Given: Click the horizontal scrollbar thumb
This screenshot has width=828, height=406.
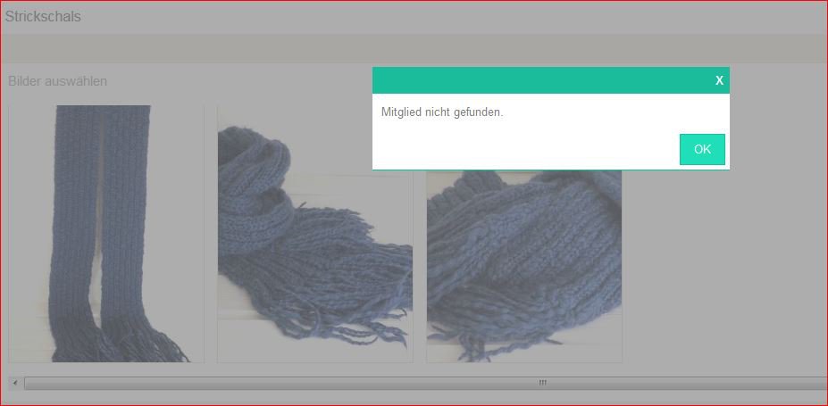Looking at the screenshot, I should tap(357, 383).
